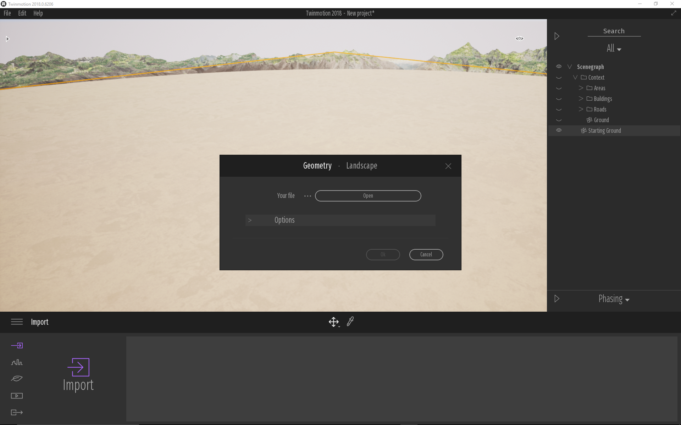Open the Edit menu
Image resolution: width=681 pixels, height=425 pixels.
tap(22, 13)
